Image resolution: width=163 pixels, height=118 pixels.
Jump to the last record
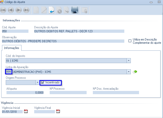pos(26,10)
